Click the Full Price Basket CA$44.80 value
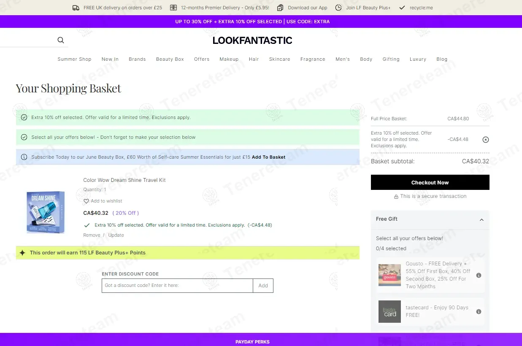 pos(458,119)
